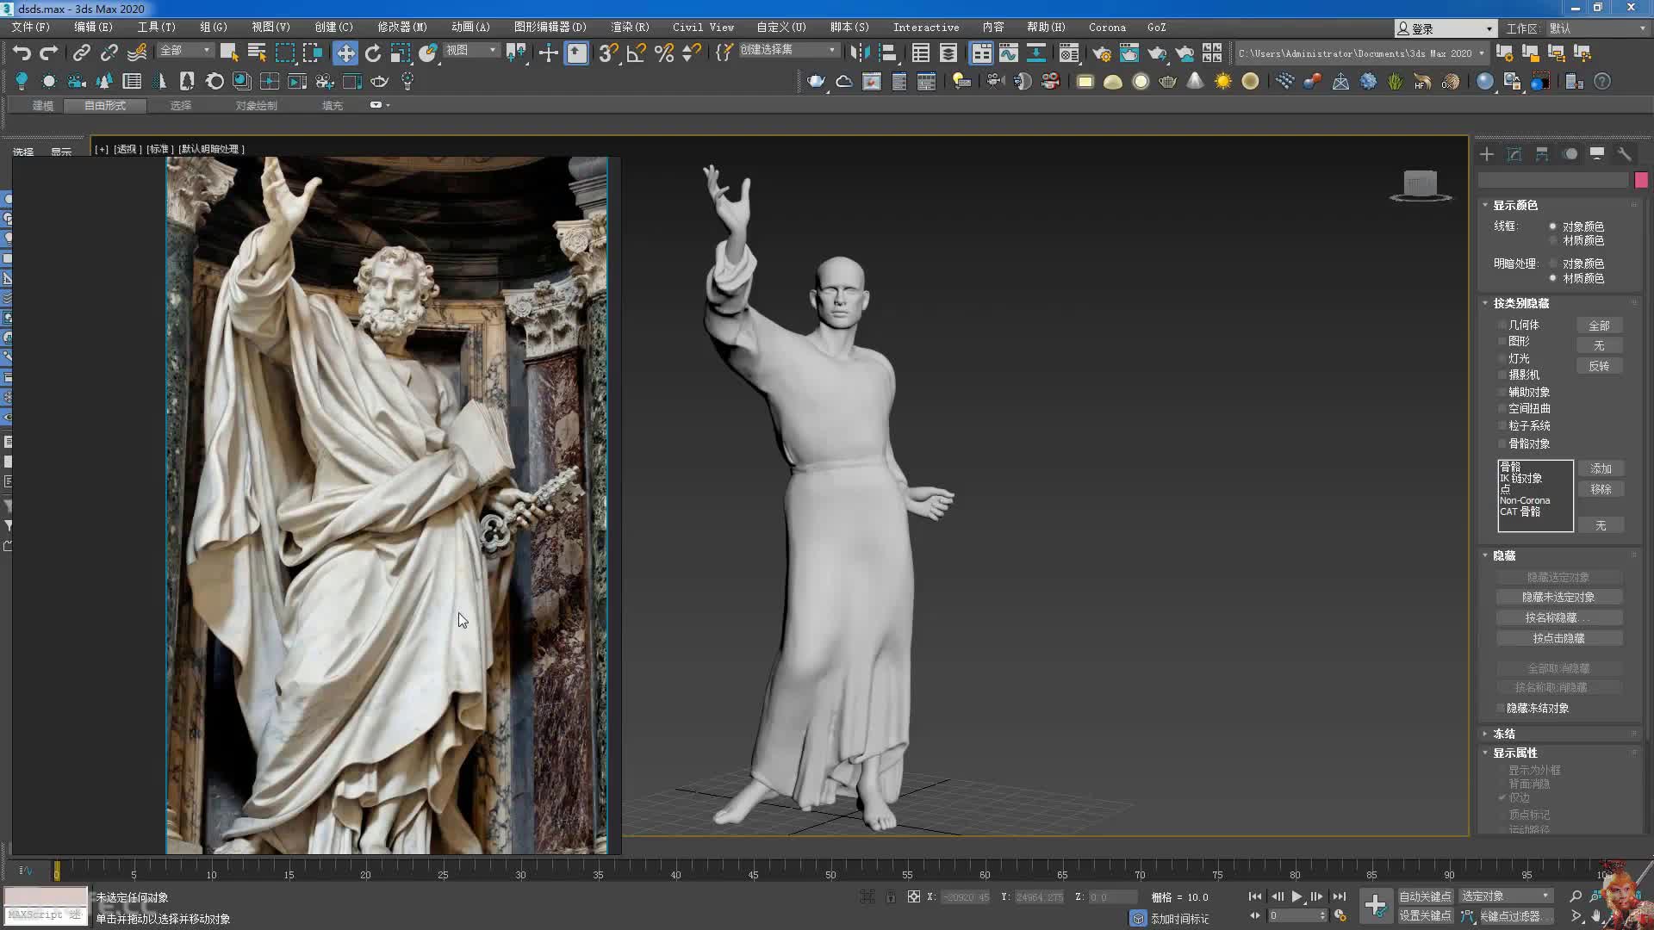The height and width of the screenshot is (930, 1654).
Task: Check the 骨骼对象 hide category box
Action: click(1502, 443)
